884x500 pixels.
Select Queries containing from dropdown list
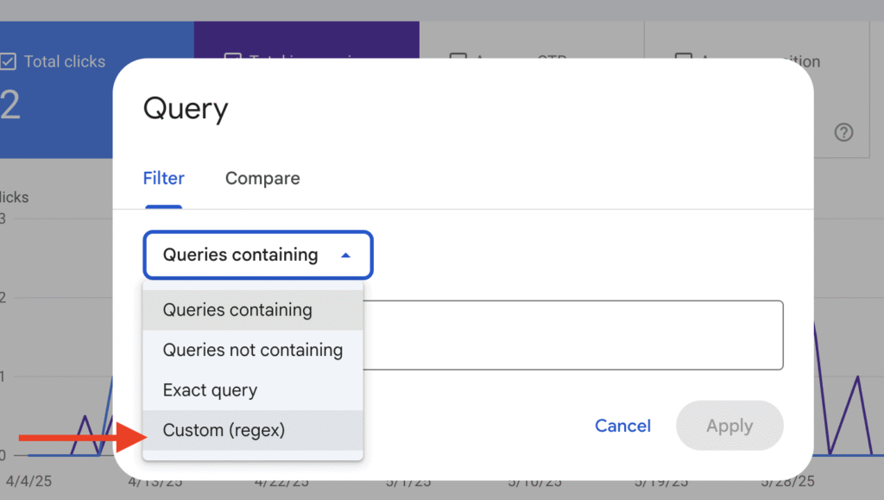[253, 310]
